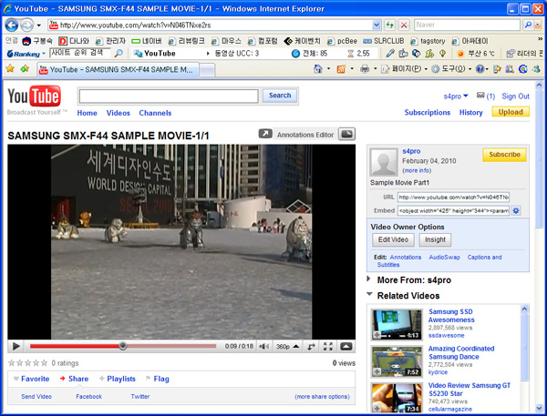Click the IE Home icon
Screen dimensions: 547x416
click(x=318, y=68)
